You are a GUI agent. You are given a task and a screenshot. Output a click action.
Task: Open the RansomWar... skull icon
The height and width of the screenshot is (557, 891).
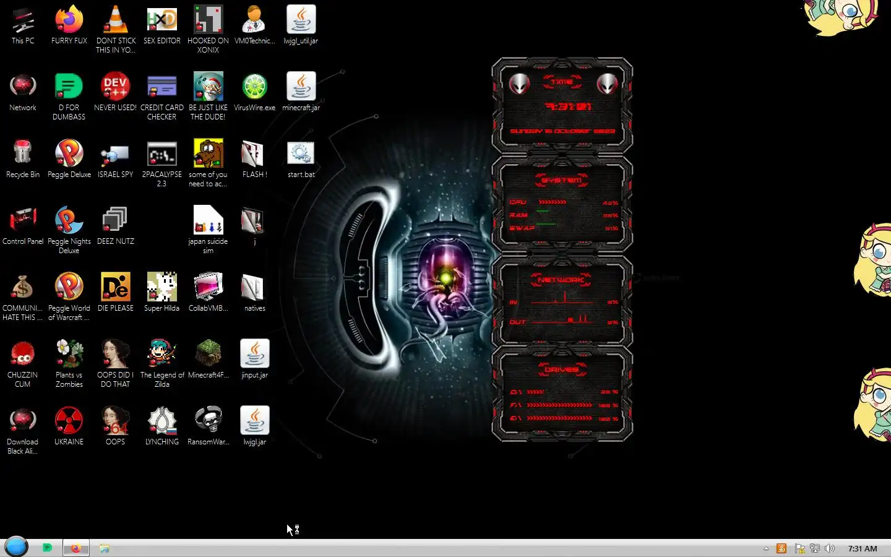point(208,427)
